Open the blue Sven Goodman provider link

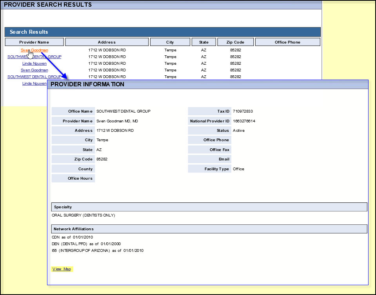tap(34, 70)
